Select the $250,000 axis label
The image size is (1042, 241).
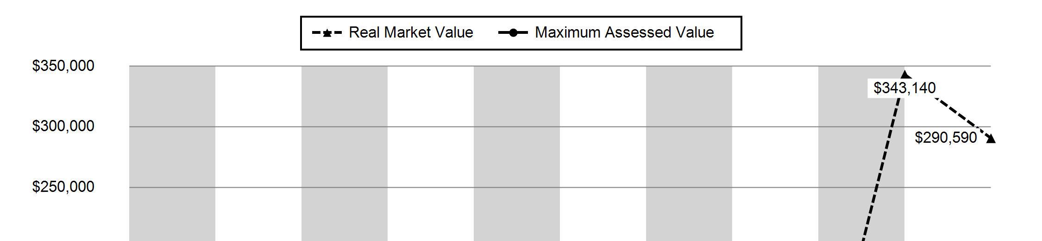click(63, 187)
